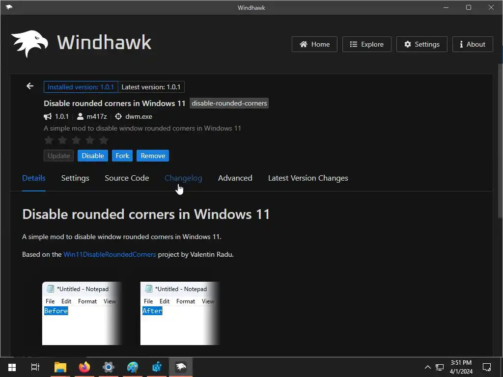Click the Update button
This screenshot has height=377, width=503.
(59, 156)
